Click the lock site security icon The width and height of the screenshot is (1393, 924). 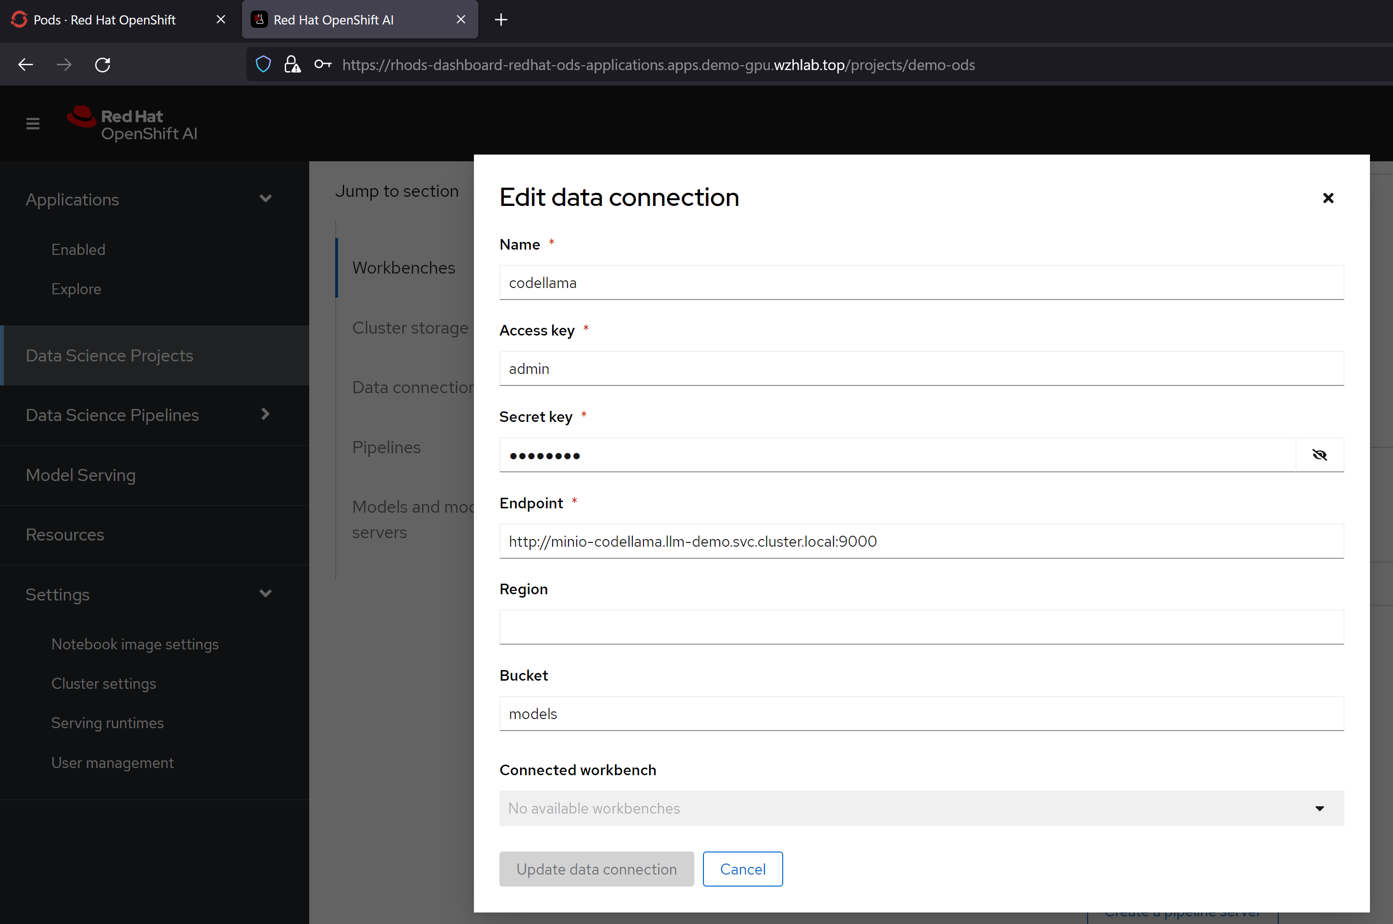[292, 65]
